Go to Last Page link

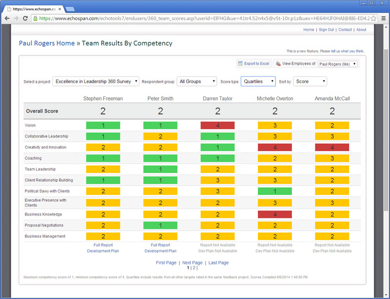pos(218,263)
